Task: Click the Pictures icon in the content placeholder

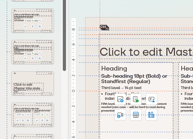Action: click(120, 99)
